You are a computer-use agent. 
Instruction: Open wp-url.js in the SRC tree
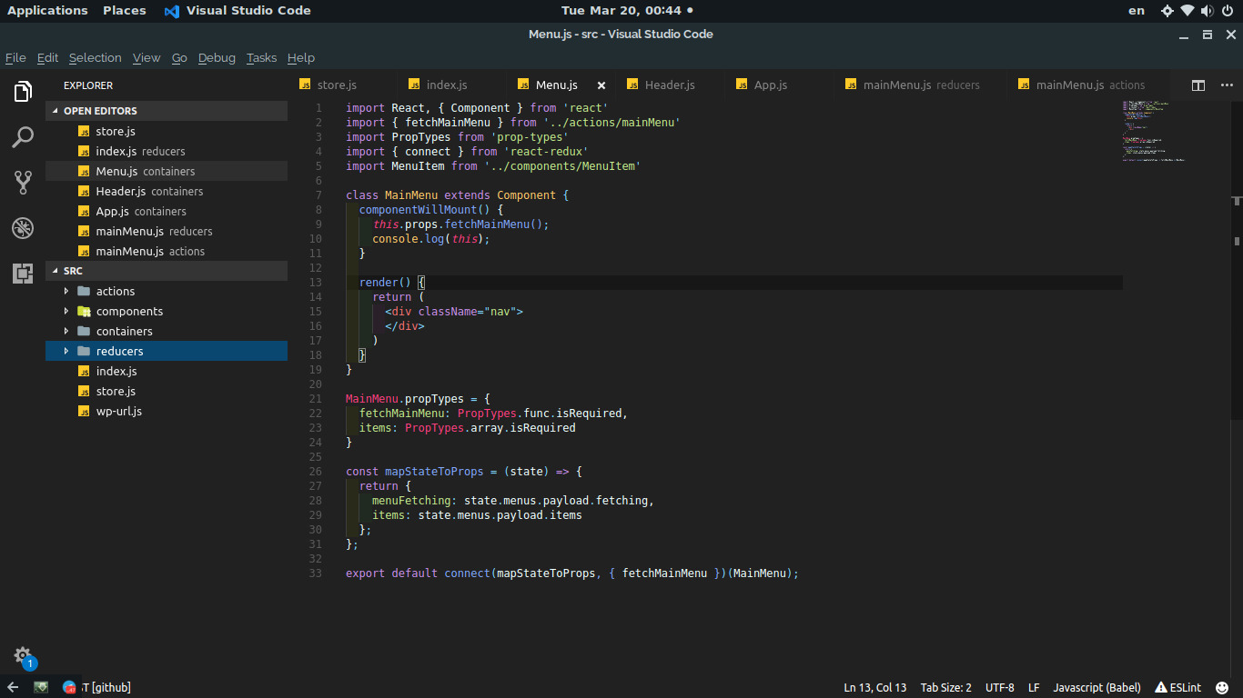point(167,411)
